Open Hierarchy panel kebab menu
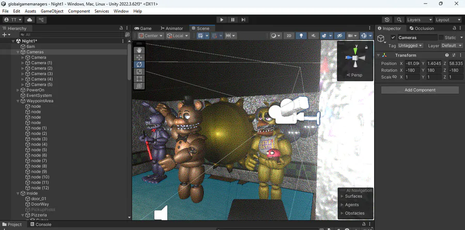Screen dimensions: 465x230 (x=127, y=28)
